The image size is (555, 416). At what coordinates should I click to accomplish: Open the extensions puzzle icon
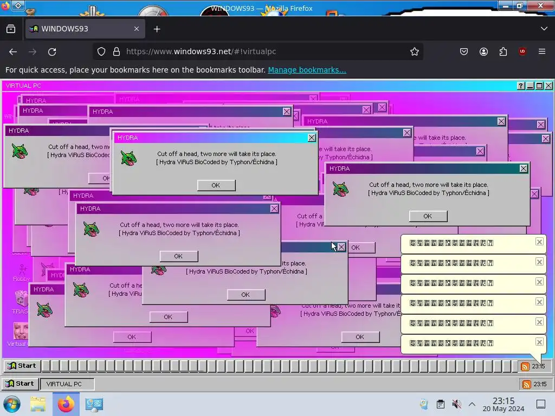503,51
